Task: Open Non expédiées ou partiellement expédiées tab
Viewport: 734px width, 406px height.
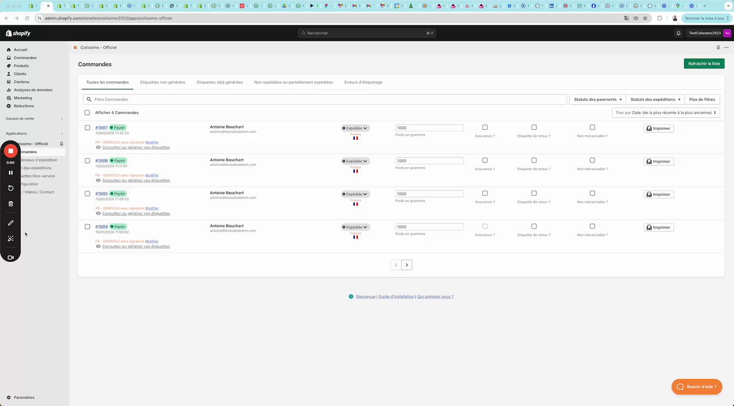Action: 293,82
